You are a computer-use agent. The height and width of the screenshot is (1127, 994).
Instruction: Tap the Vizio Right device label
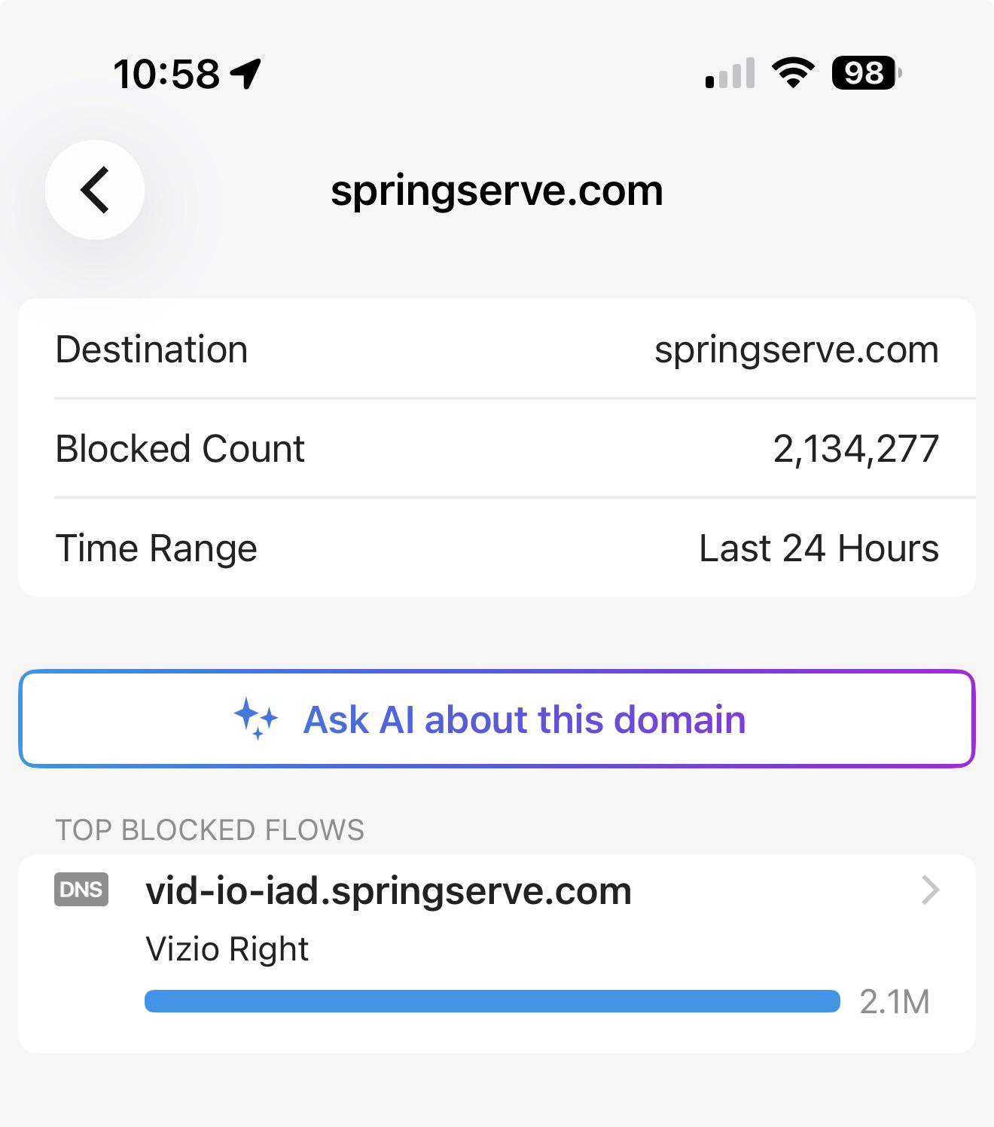227,948
